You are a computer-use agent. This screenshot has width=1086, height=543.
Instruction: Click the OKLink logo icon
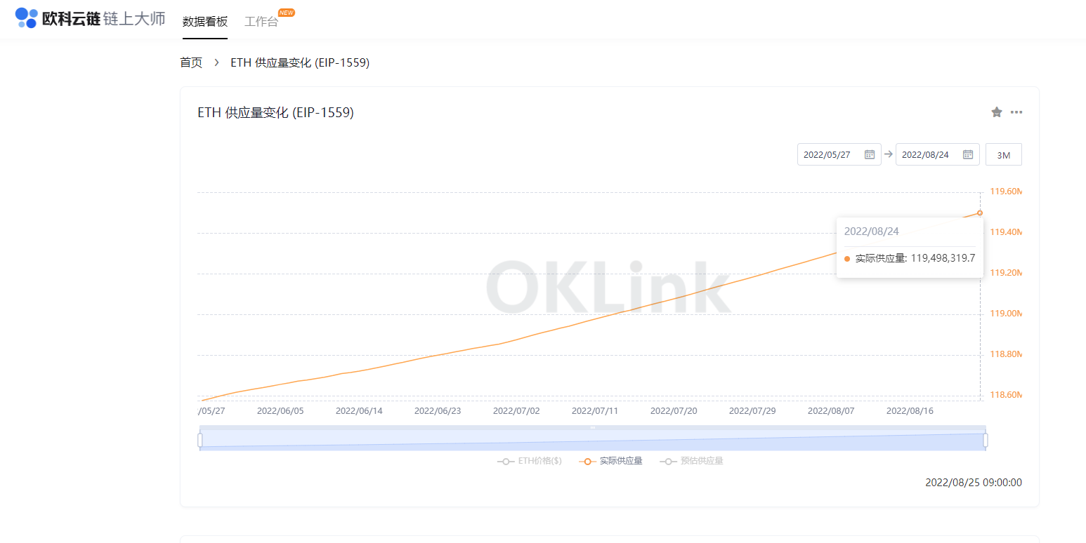coord(26,18)
